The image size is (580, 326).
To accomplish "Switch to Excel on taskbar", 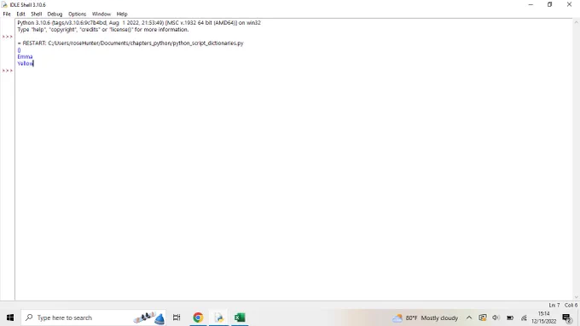I will 240,317.
